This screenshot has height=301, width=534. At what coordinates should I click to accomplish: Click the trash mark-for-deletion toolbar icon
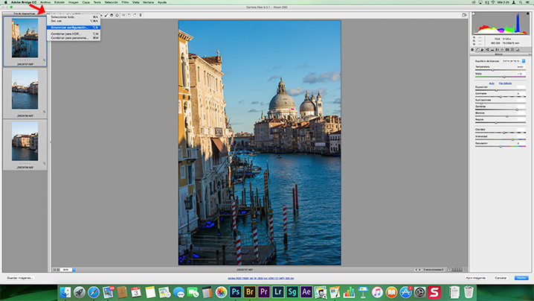pos(141,15)
